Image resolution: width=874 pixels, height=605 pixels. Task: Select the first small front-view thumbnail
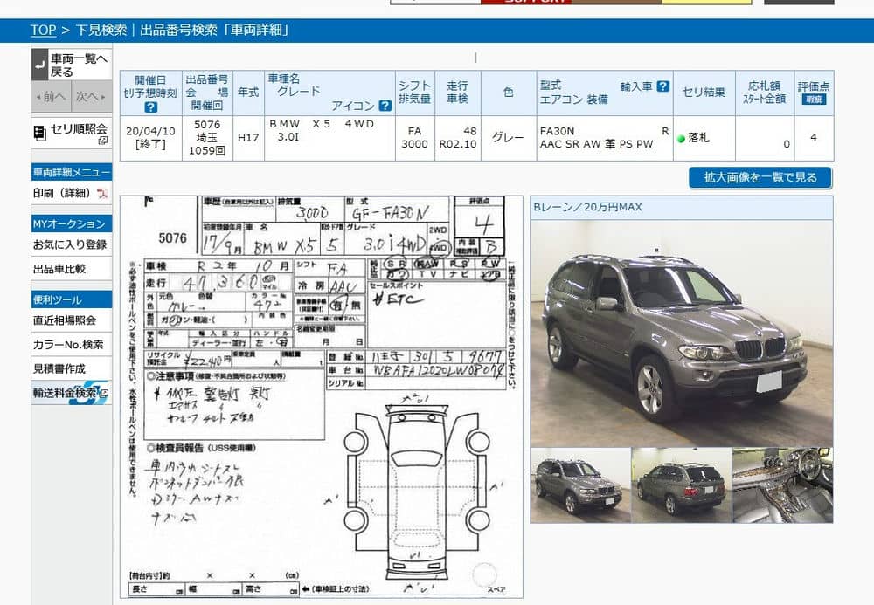[x=581, y=485]
